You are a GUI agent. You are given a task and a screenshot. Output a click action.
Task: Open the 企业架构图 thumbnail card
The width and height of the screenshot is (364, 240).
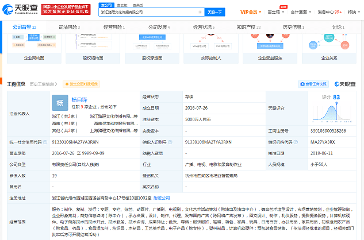[x=34, y=48]
